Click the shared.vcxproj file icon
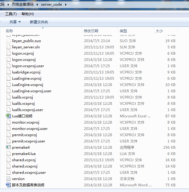The height and width of the screenshot is (192, 189). tap(8, 166)
